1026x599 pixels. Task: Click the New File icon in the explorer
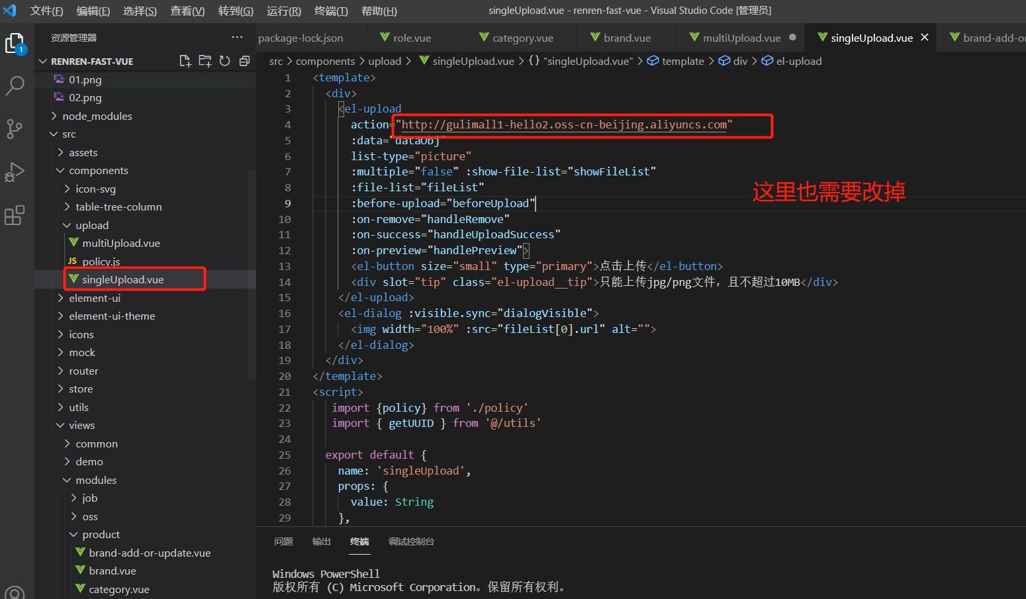click(x=185, y=61)
